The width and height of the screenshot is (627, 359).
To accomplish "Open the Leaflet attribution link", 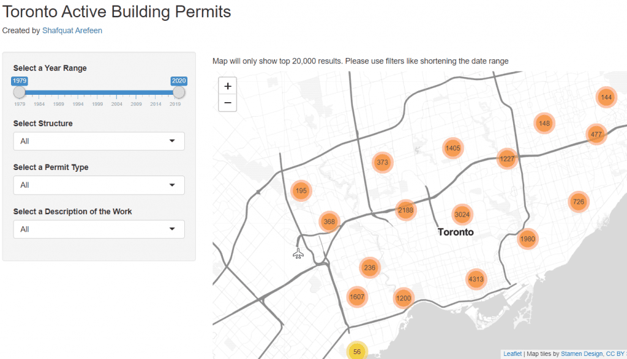I will point(512,353).
